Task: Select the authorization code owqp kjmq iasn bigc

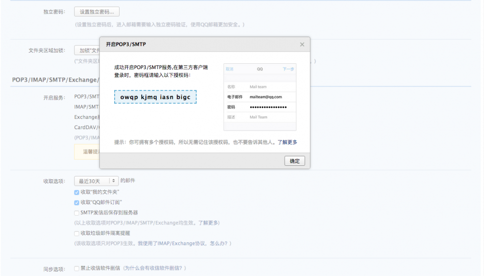Action: (155, 97)
